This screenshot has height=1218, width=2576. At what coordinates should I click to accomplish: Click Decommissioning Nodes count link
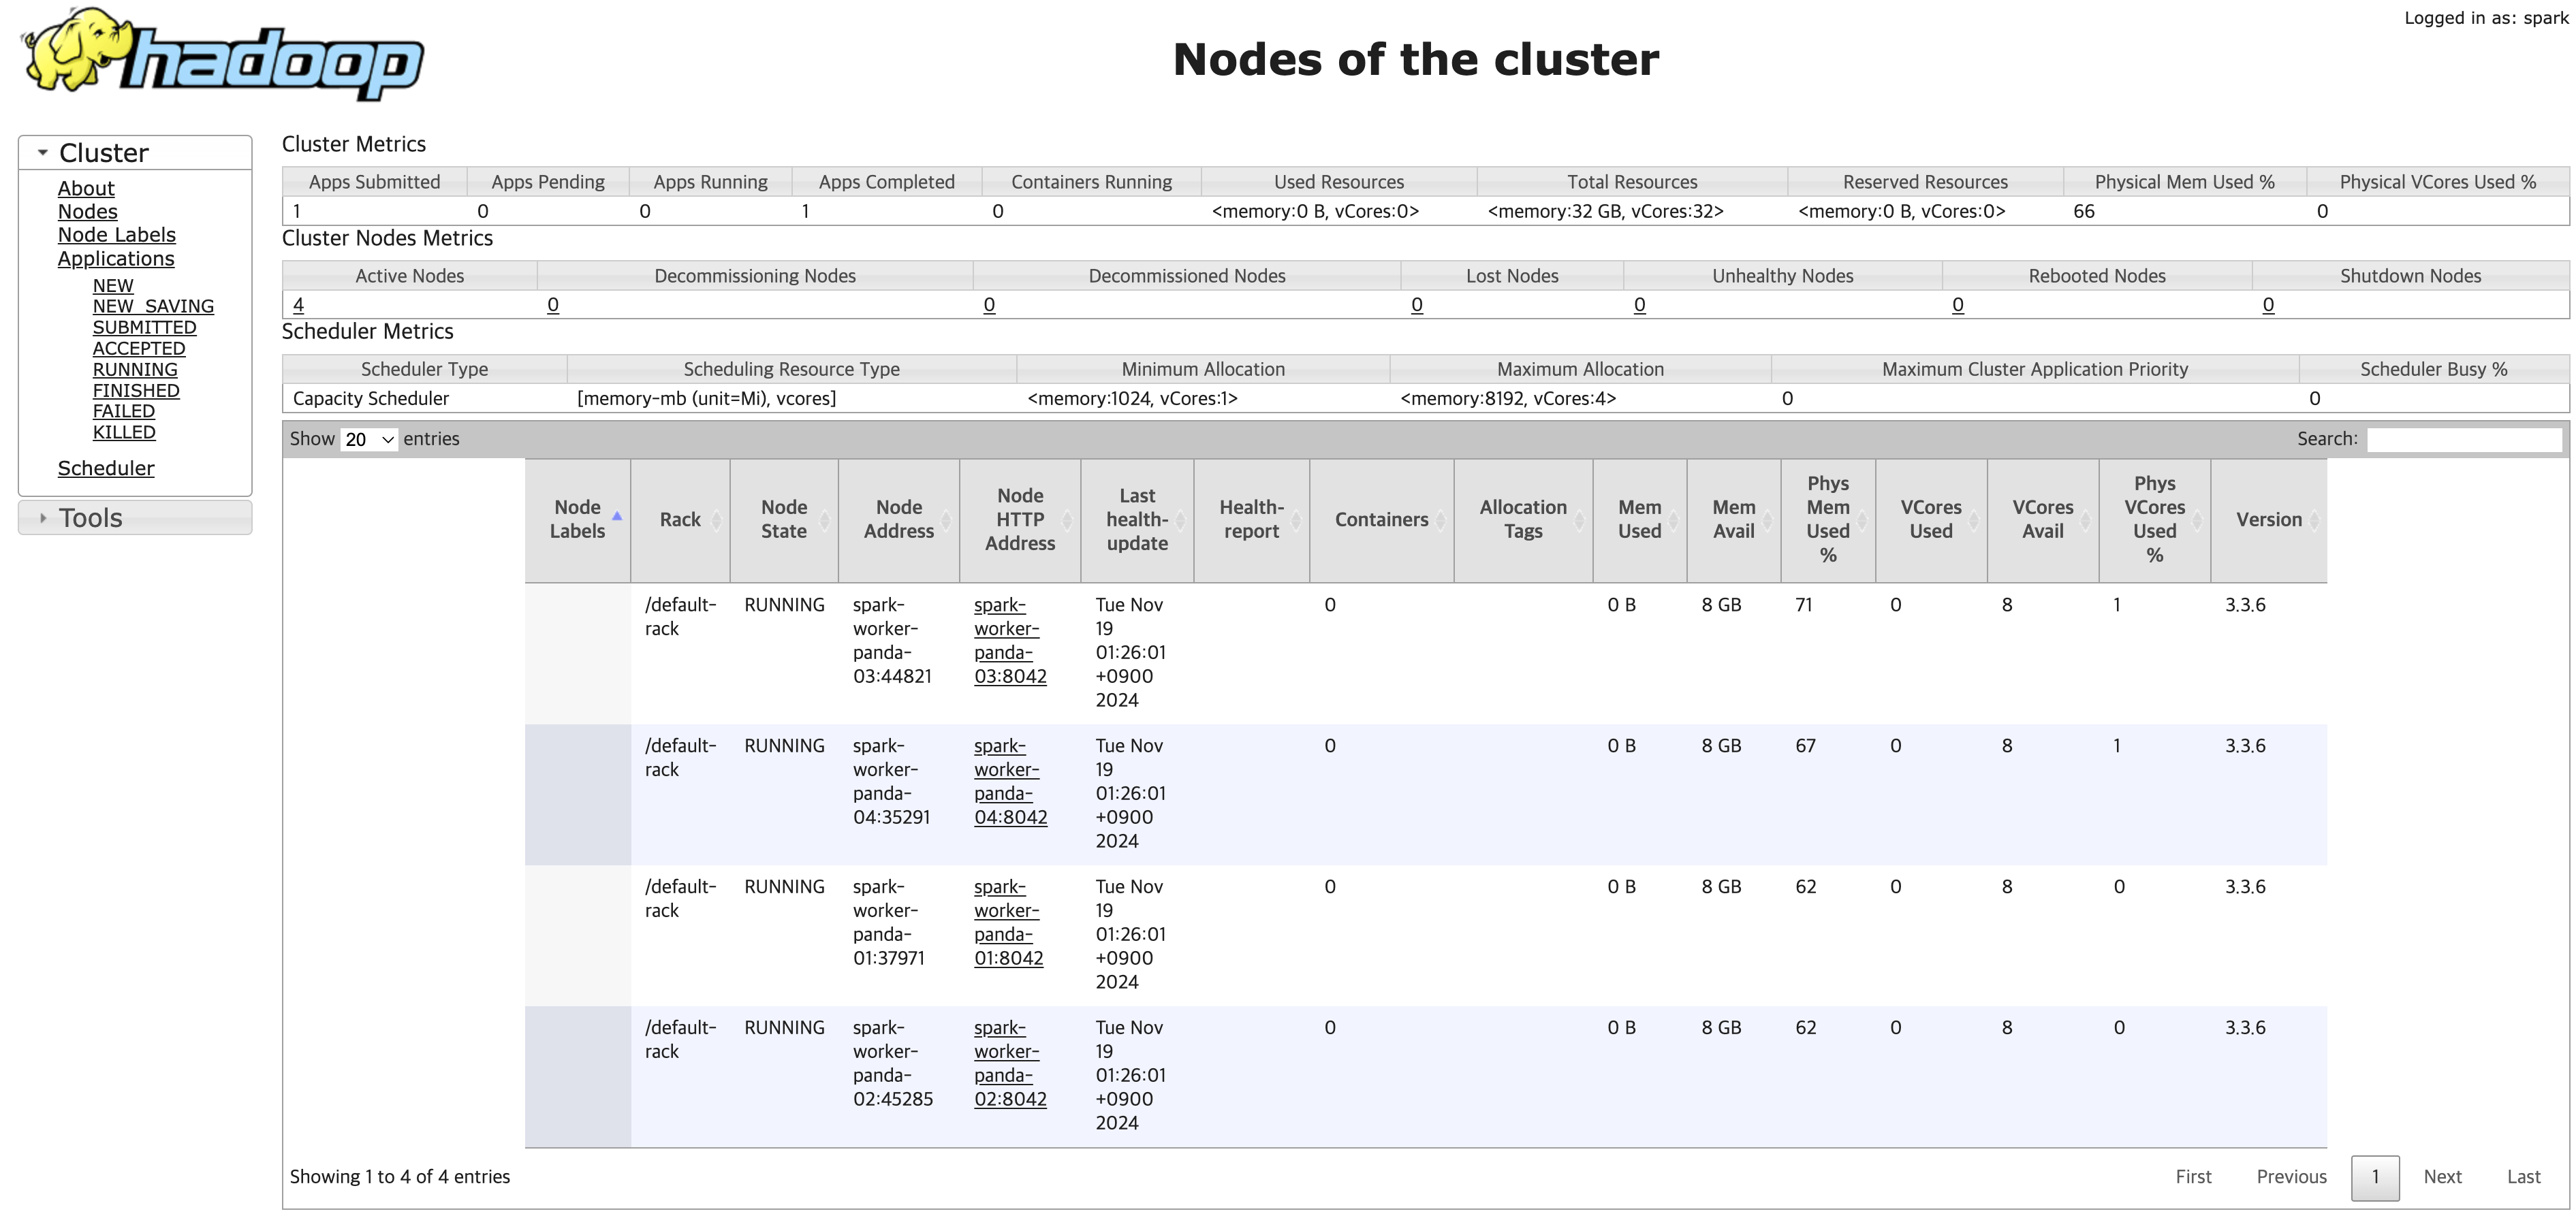click(x=553, y=305)
